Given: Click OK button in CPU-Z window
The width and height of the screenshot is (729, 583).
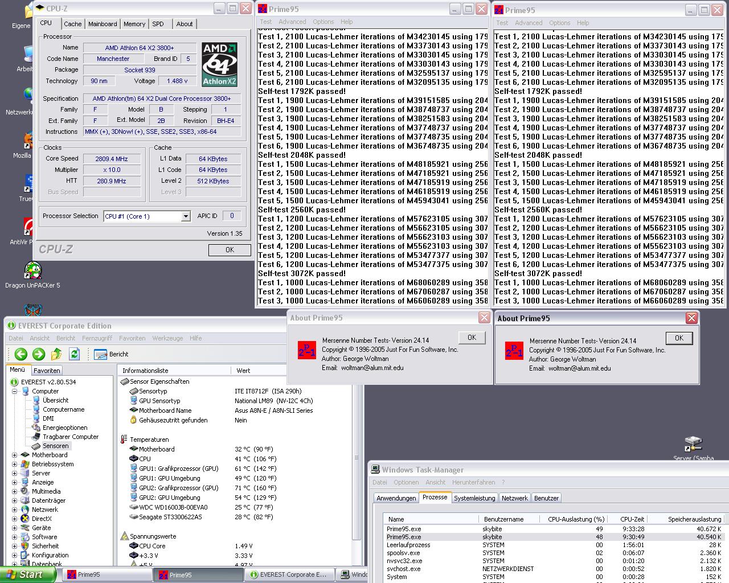Looking at the screenshot, I should point(230,250).
